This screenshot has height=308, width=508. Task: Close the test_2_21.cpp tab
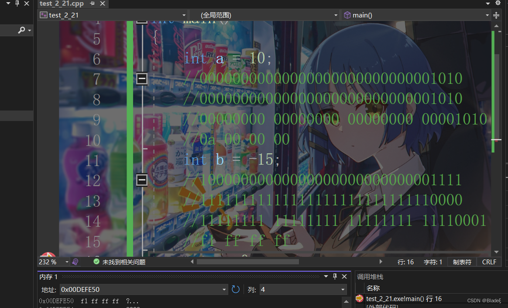(103, 3)
